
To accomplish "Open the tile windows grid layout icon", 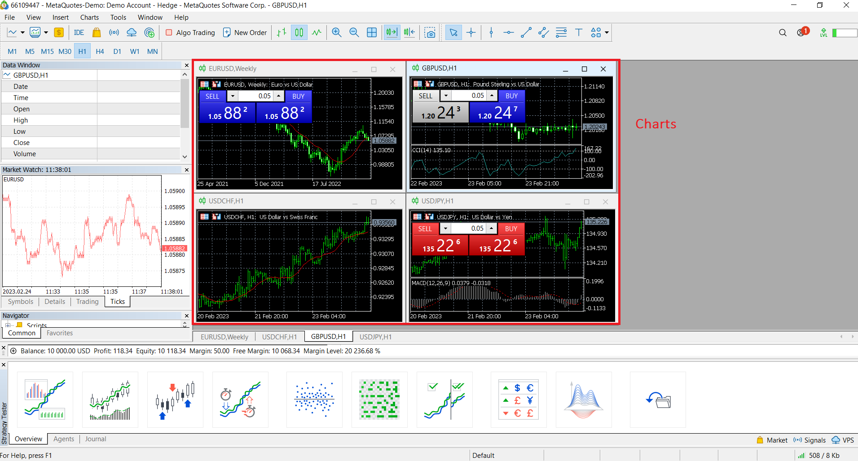I will [372, 32].
